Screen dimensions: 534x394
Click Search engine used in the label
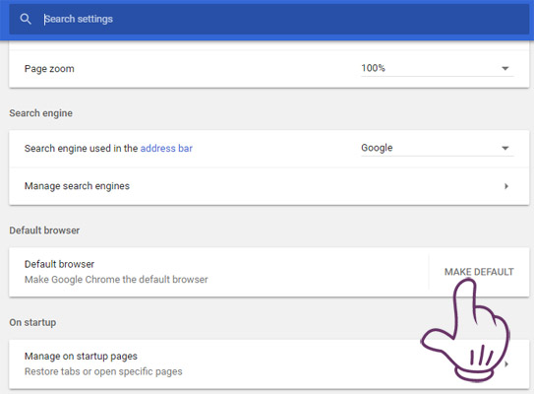pos(81,149)
